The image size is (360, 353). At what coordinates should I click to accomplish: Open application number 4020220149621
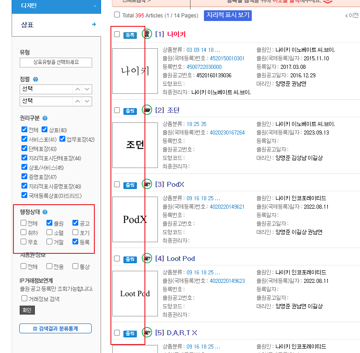227,207
